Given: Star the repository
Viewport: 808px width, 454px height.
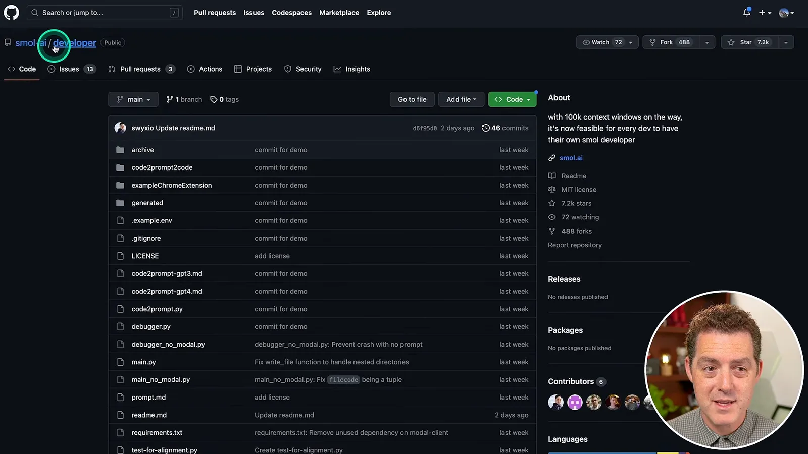Looking at the screenshot, I should tap(749, 42).
